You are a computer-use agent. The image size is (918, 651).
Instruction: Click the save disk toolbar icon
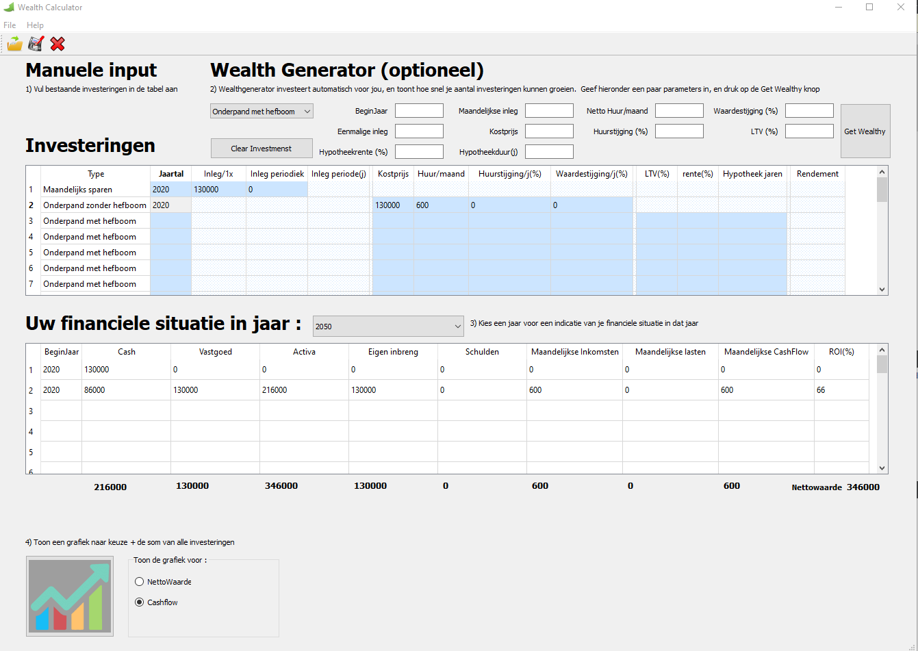[x=36, y=44]
